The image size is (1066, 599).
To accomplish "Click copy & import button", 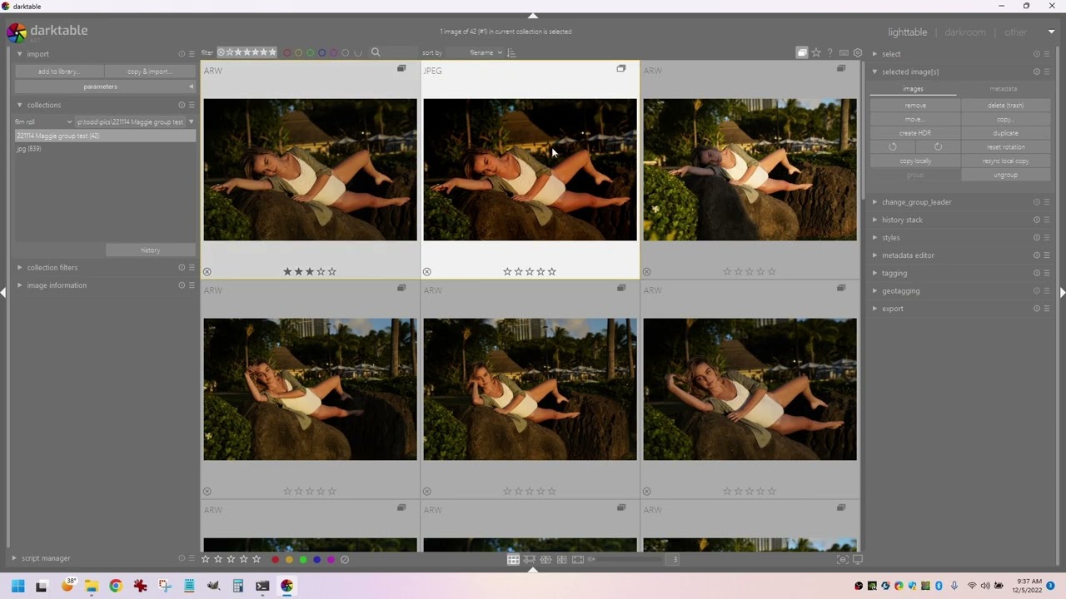I will point(150,72).
